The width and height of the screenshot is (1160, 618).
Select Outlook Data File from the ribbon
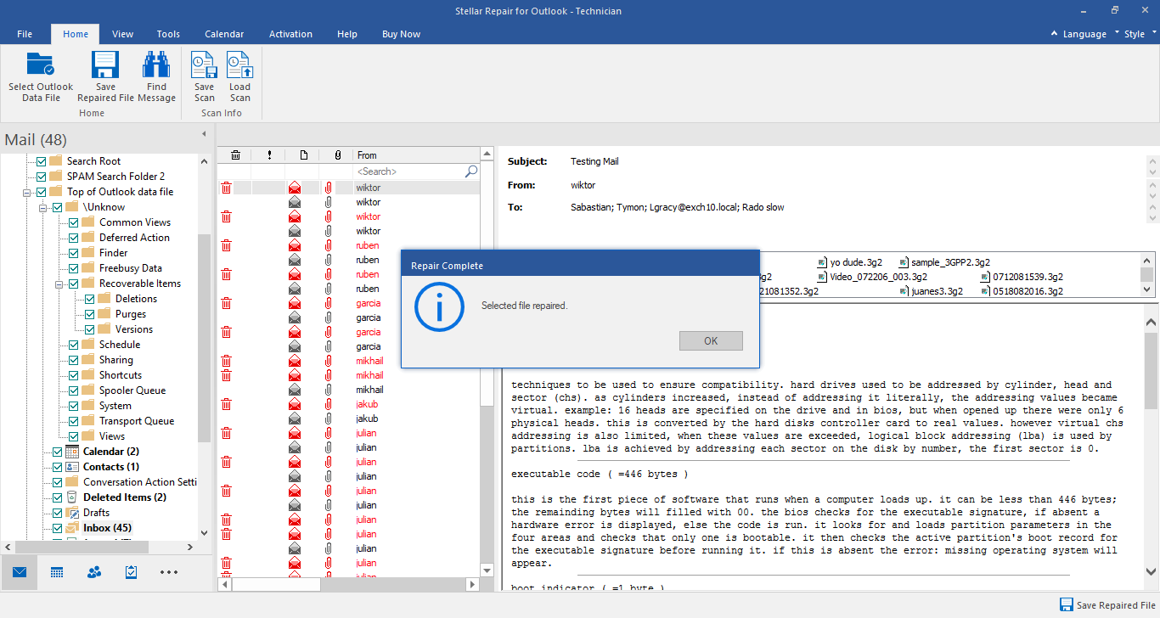tap(40, 75)
